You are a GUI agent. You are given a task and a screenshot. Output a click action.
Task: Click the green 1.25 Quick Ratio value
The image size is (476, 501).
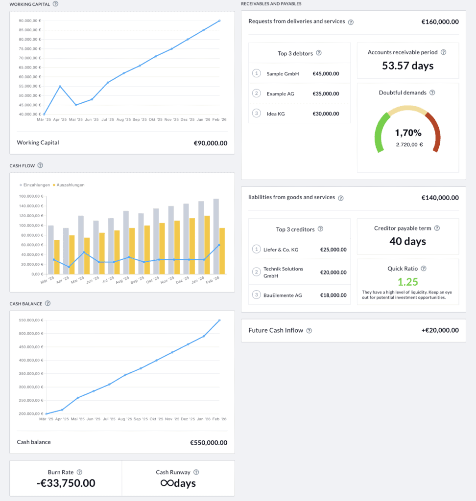[x=408, y=282]
